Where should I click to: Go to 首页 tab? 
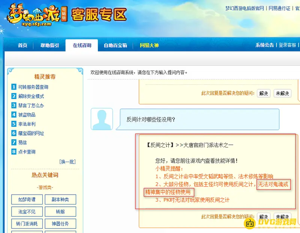coord(22,45)
